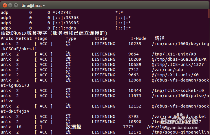Click the RefCnt column header

24,38
